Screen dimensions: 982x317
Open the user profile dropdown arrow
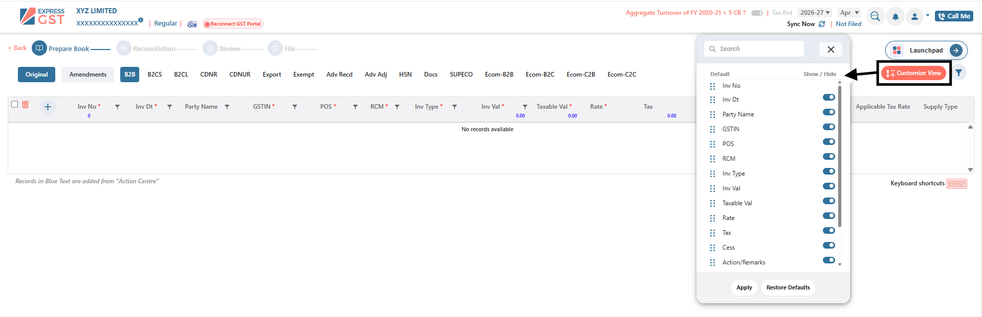coord(927,15)
